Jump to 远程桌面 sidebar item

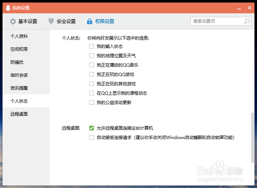point(26,114)
